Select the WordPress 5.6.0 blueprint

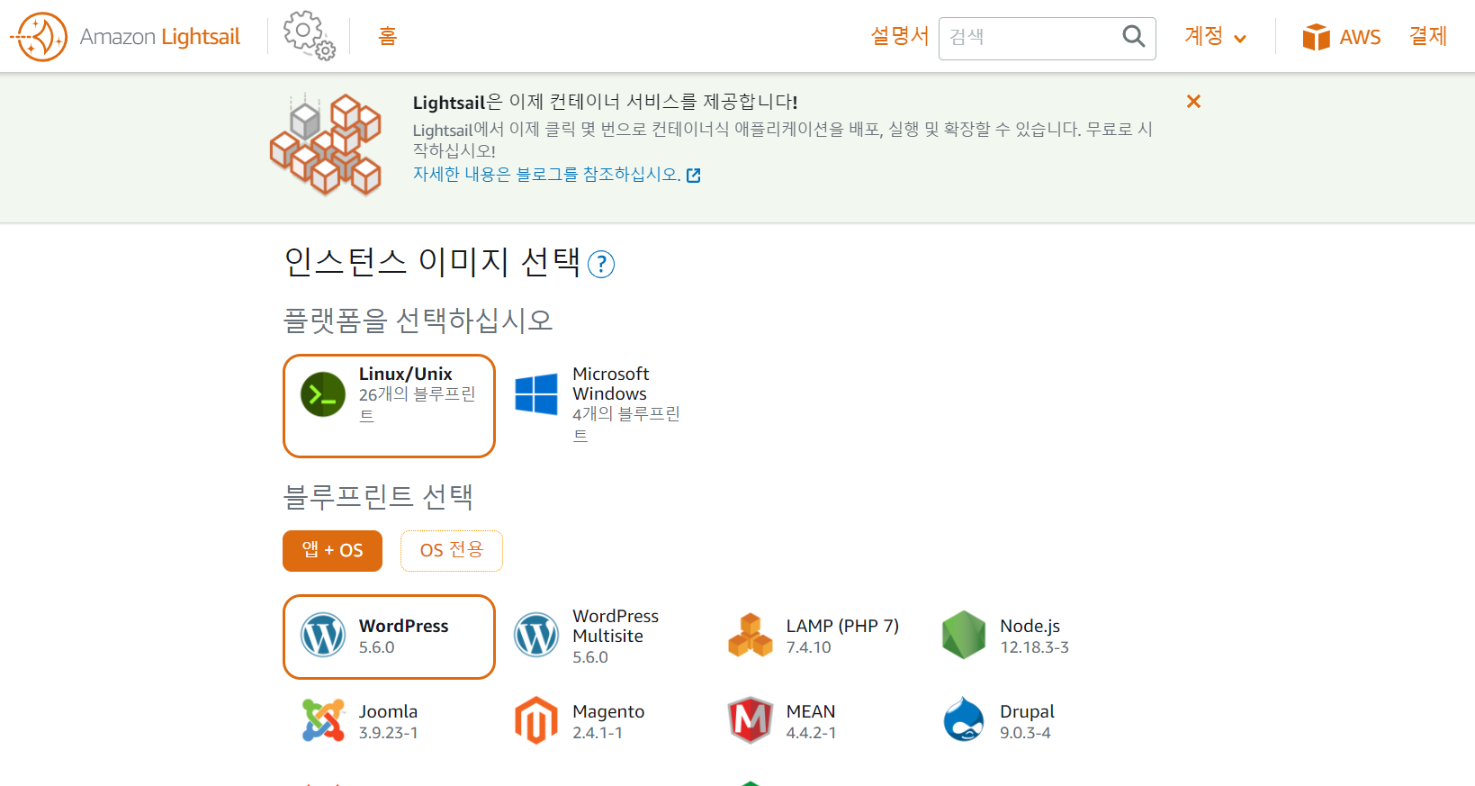coord(389,637)
